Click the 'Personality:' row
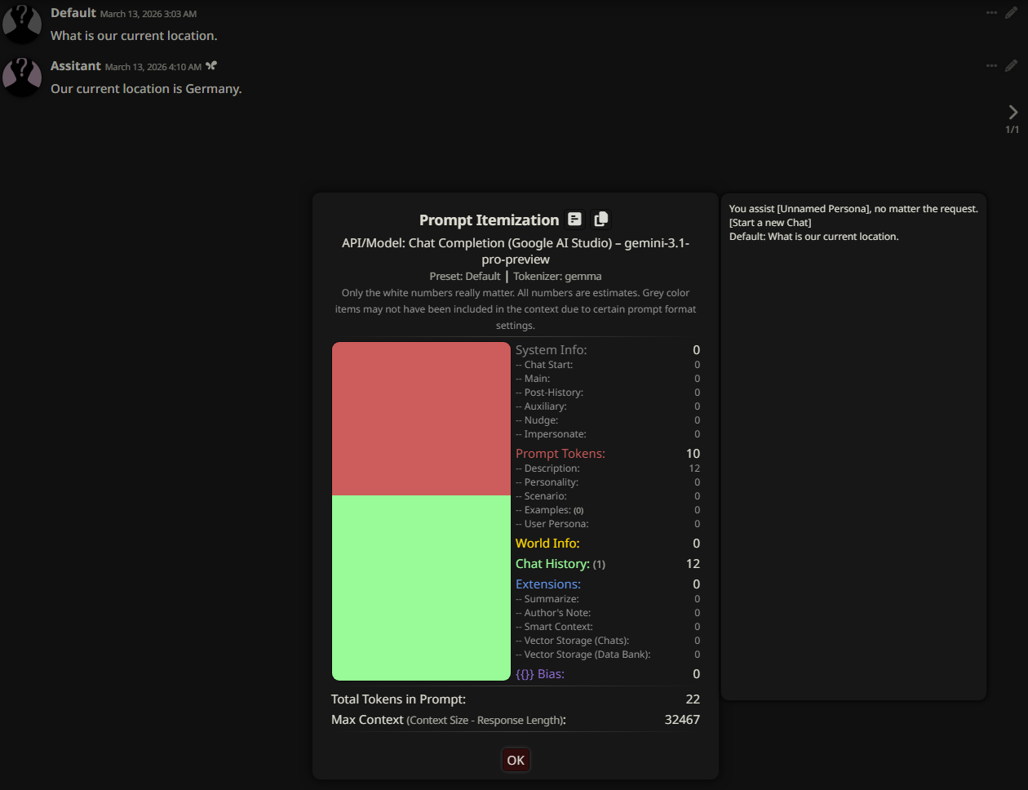The image size is (1028, 790). pyautogui.click(x=608, y=482)
